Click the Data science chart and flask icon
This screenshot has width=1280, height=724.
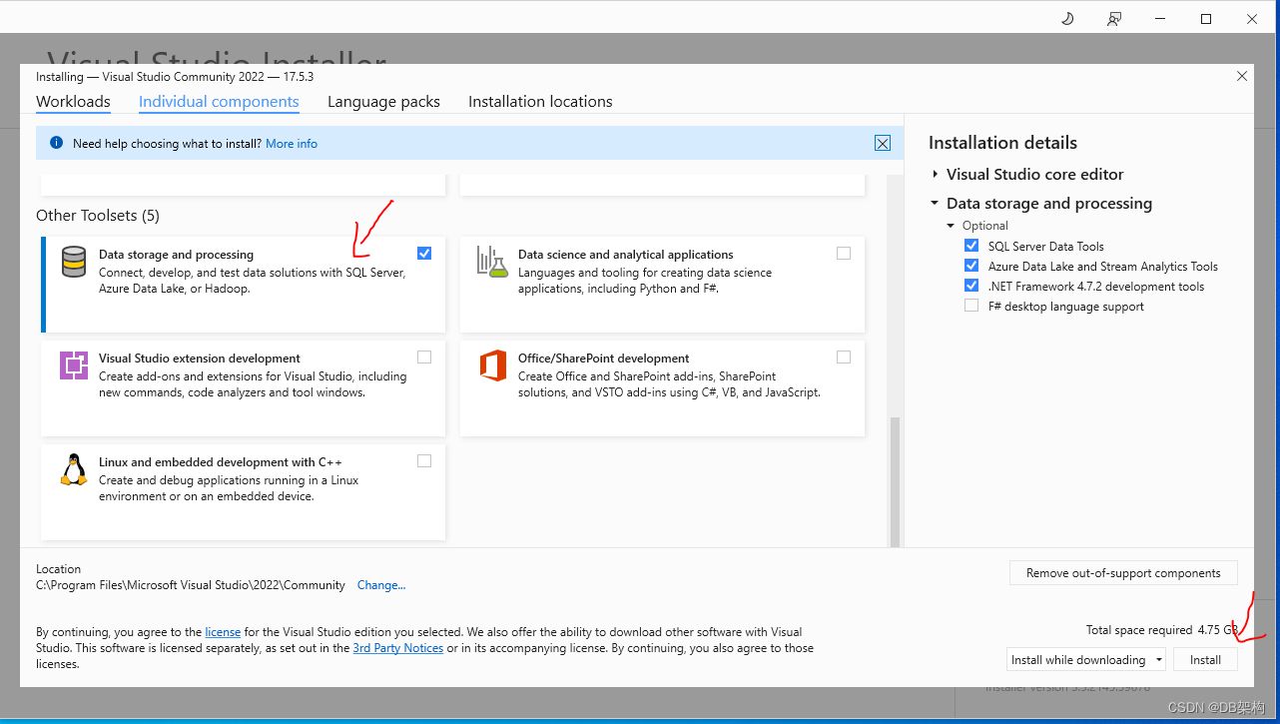(x=492, y=262)
